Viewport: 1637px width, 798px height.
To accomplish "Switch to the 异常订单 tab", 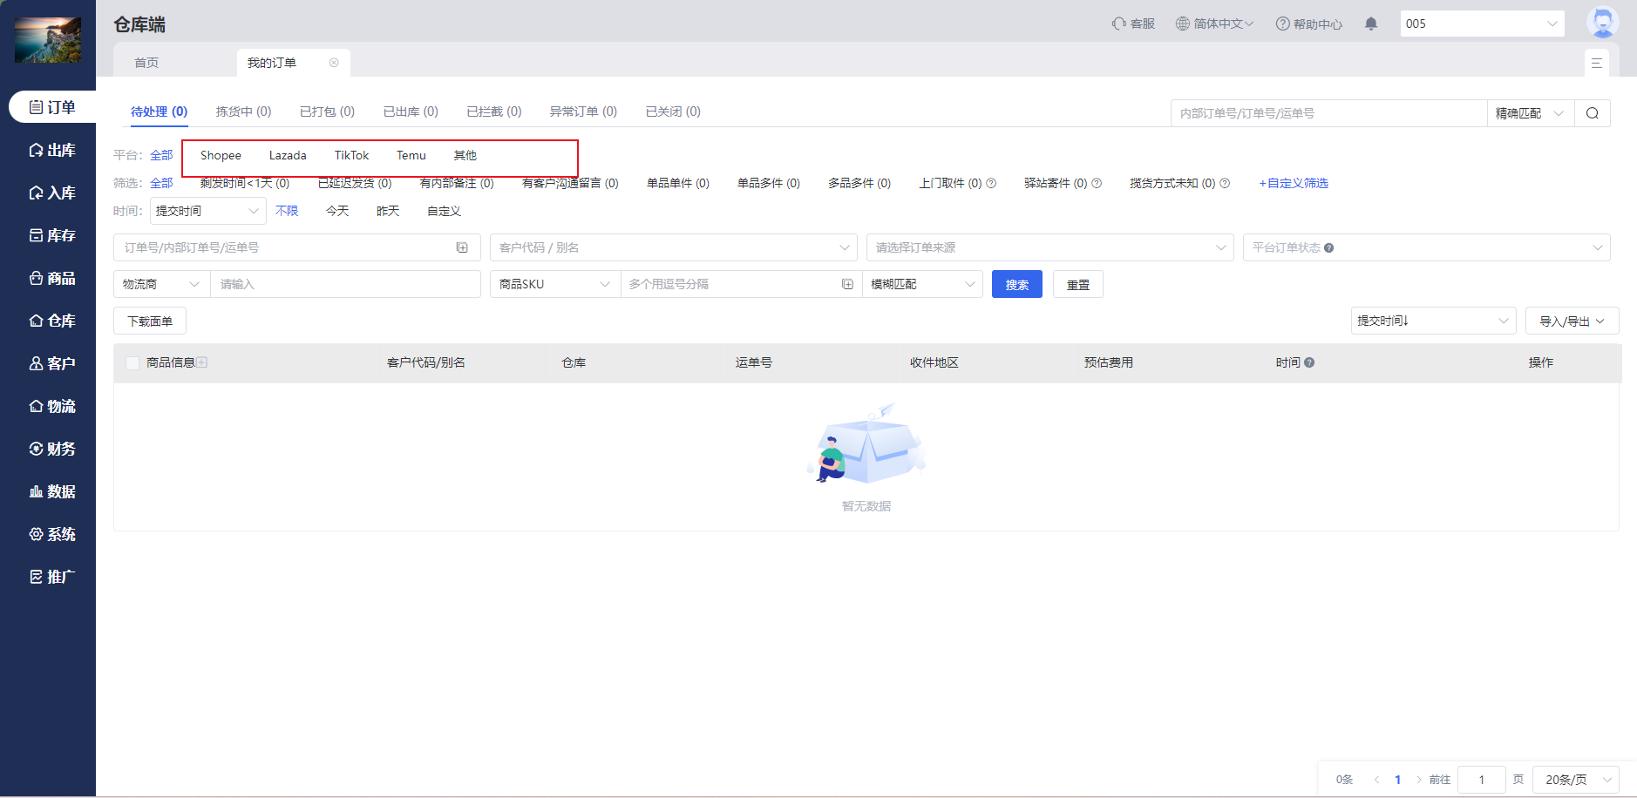I will pyautogui.click(x=582, y=112).
